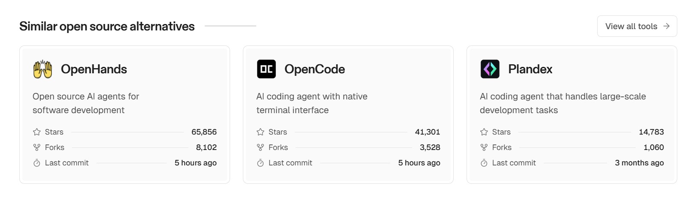Click Plandex forks count 1,060
This screenshot has height=207, width=688.
pos(653,147)
